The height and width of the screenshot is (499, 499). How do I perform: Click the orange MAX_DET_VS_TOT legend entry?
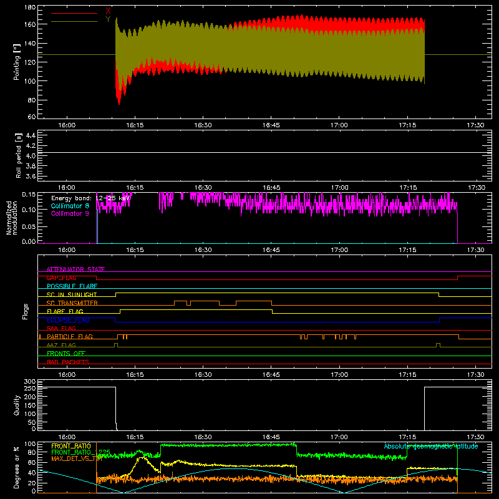coord(77,458)
